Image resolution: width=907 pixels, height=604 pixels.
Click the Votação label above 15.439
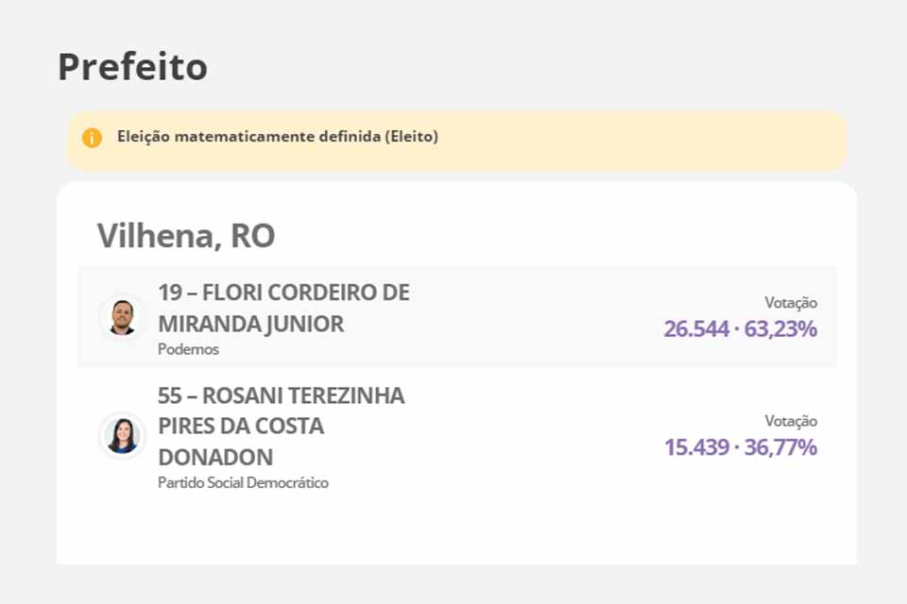[x=791, y=421]
